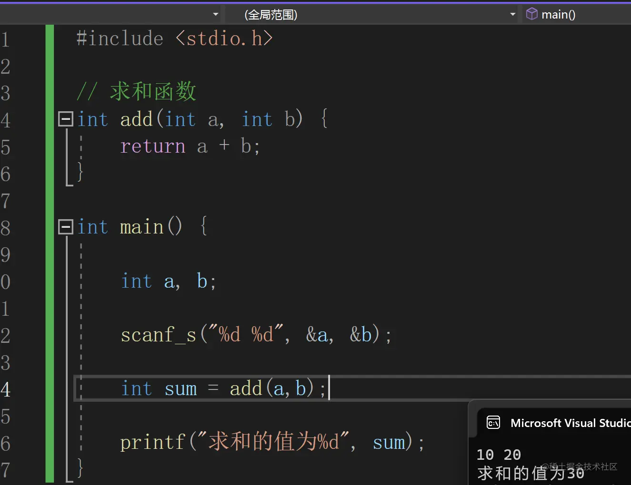
Task: Click the add(a,b) call on the sum line
Action: pos(272,388)
